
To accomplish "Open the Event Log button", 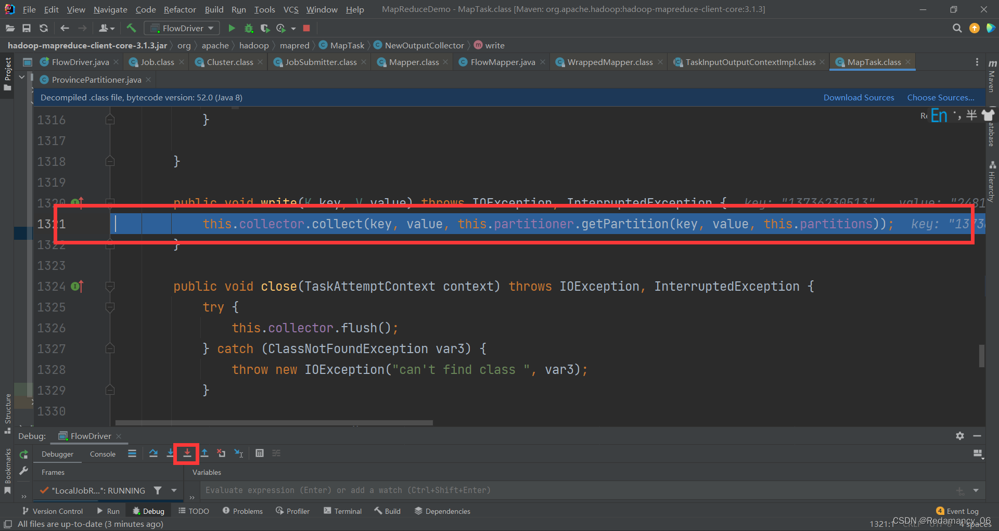I will (957, 511).
